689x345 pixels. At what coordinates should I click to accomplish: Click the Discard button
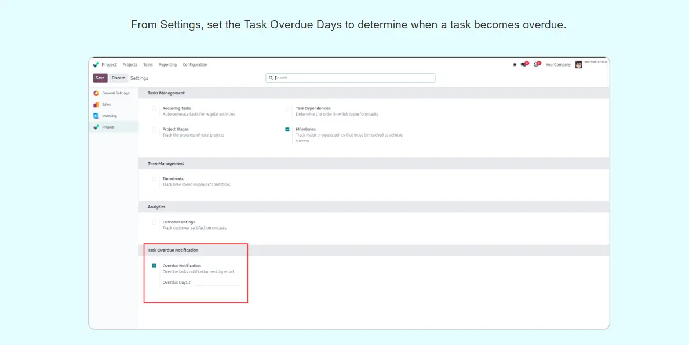(x=118, y=78)
